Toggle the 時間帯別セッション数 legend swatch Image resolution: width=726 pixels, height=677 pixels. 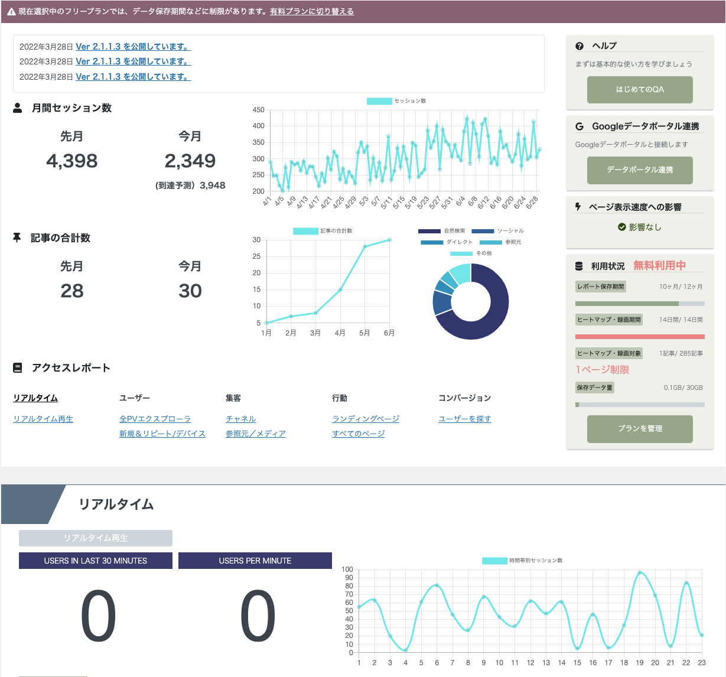tap(494, 561)
